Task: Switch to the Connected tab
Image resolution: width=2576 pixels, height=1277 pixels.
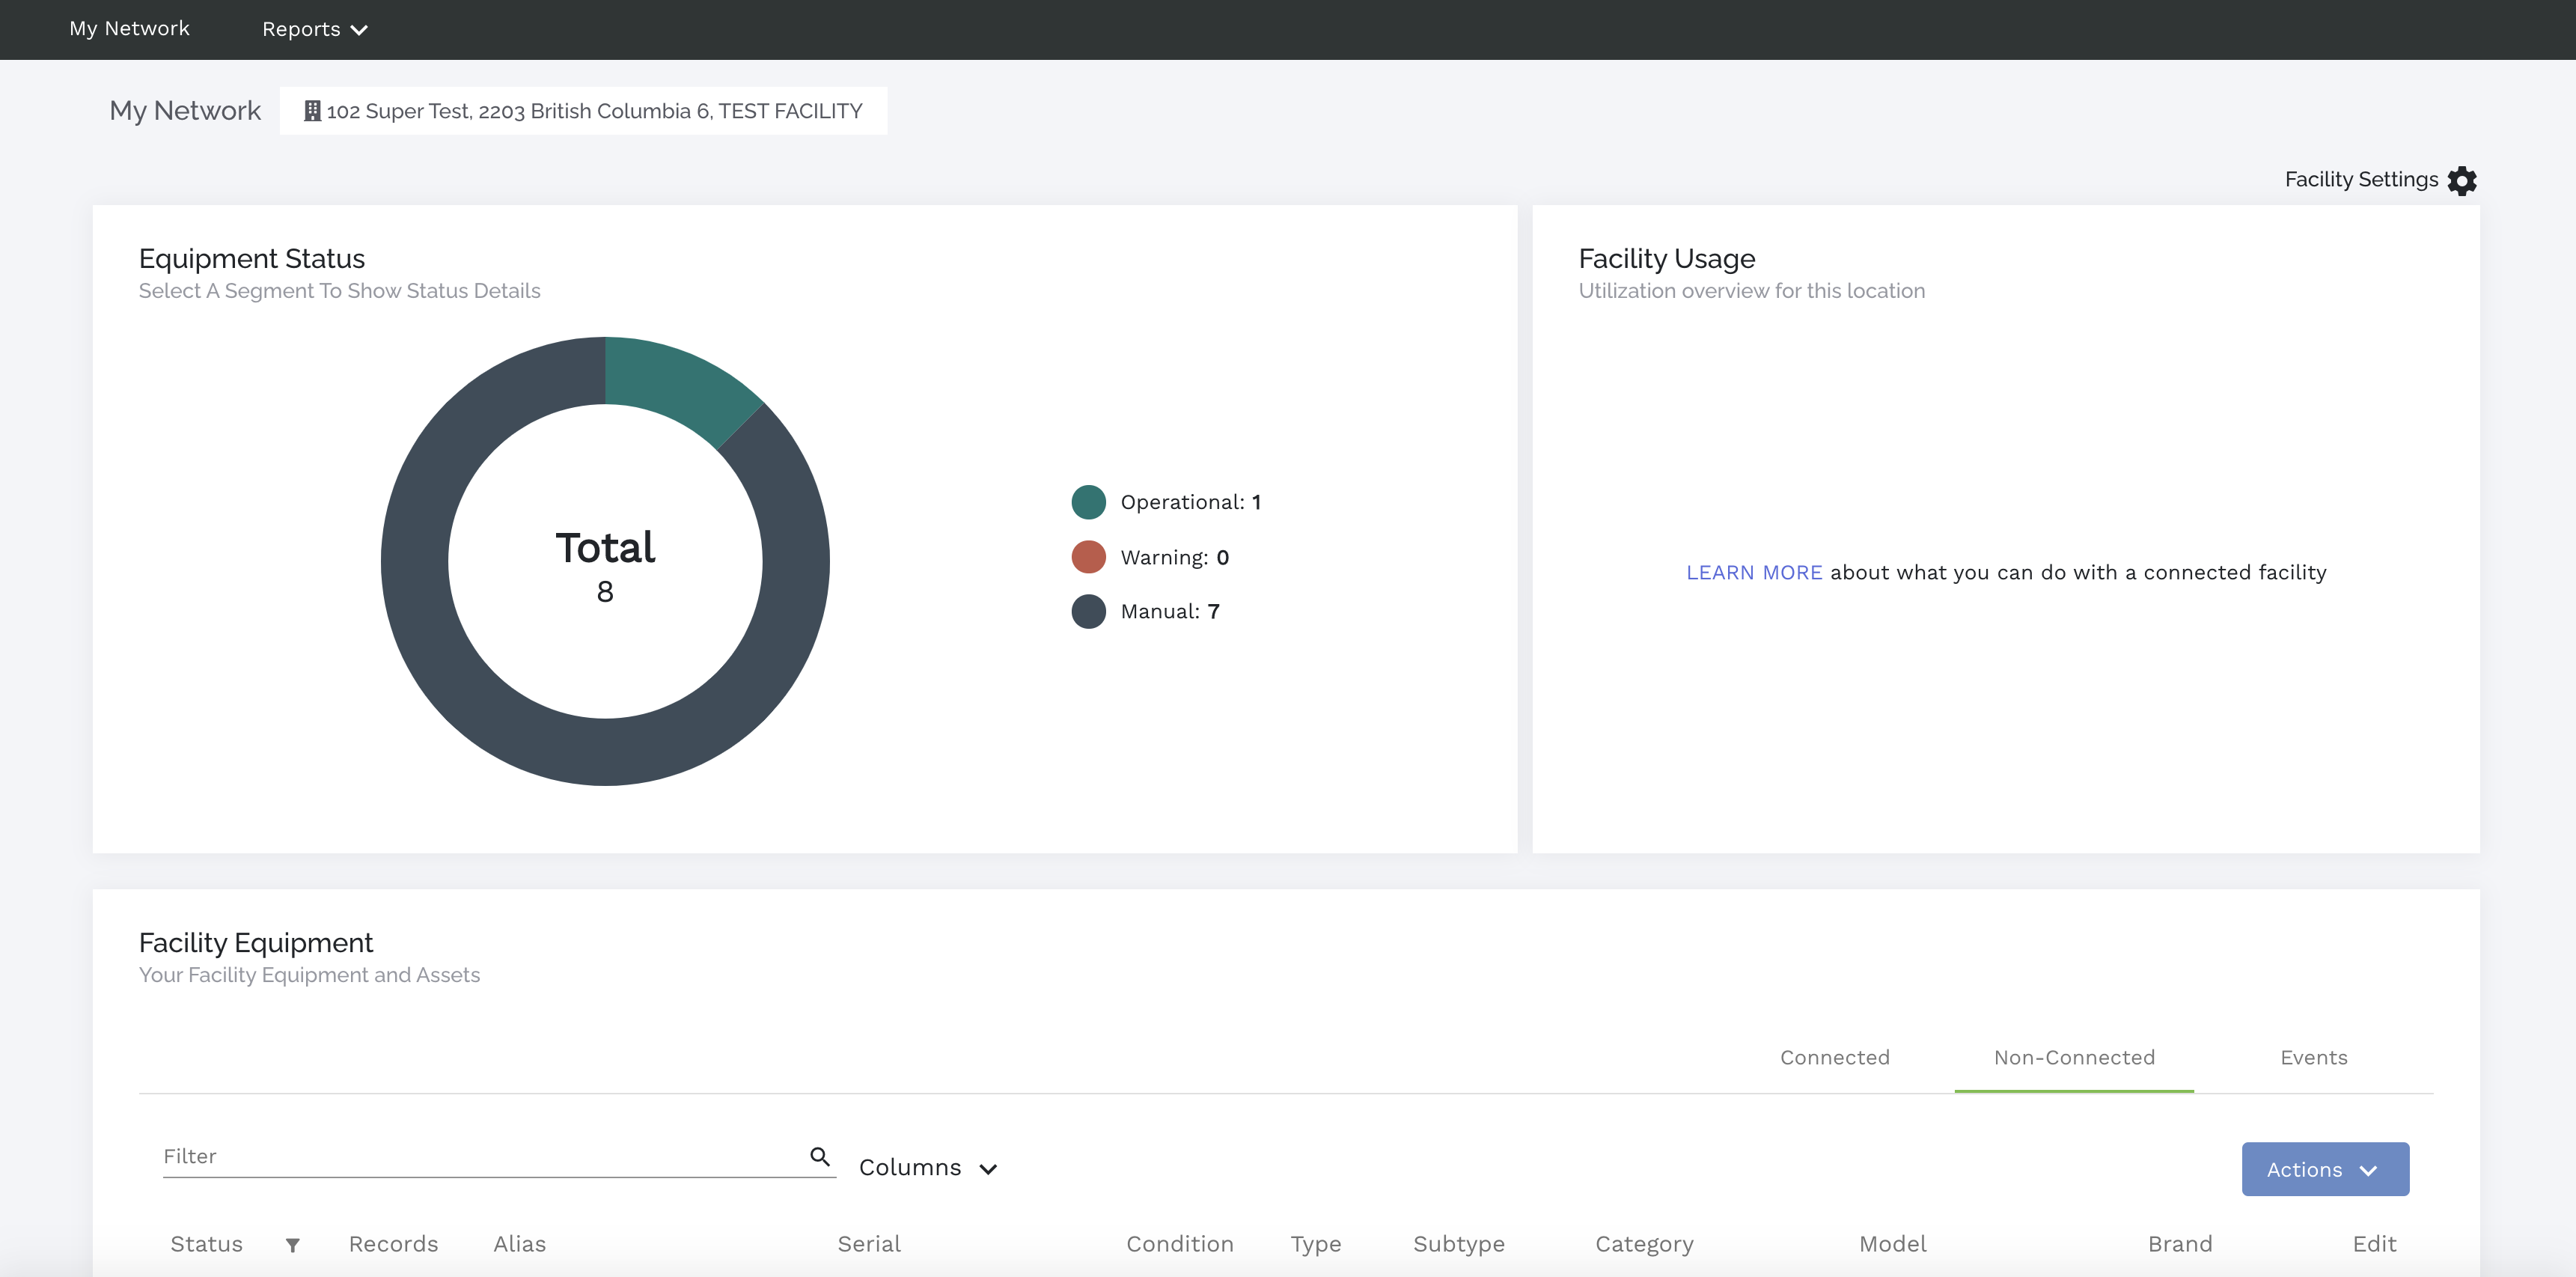Action: (x=1834, y=1057)
